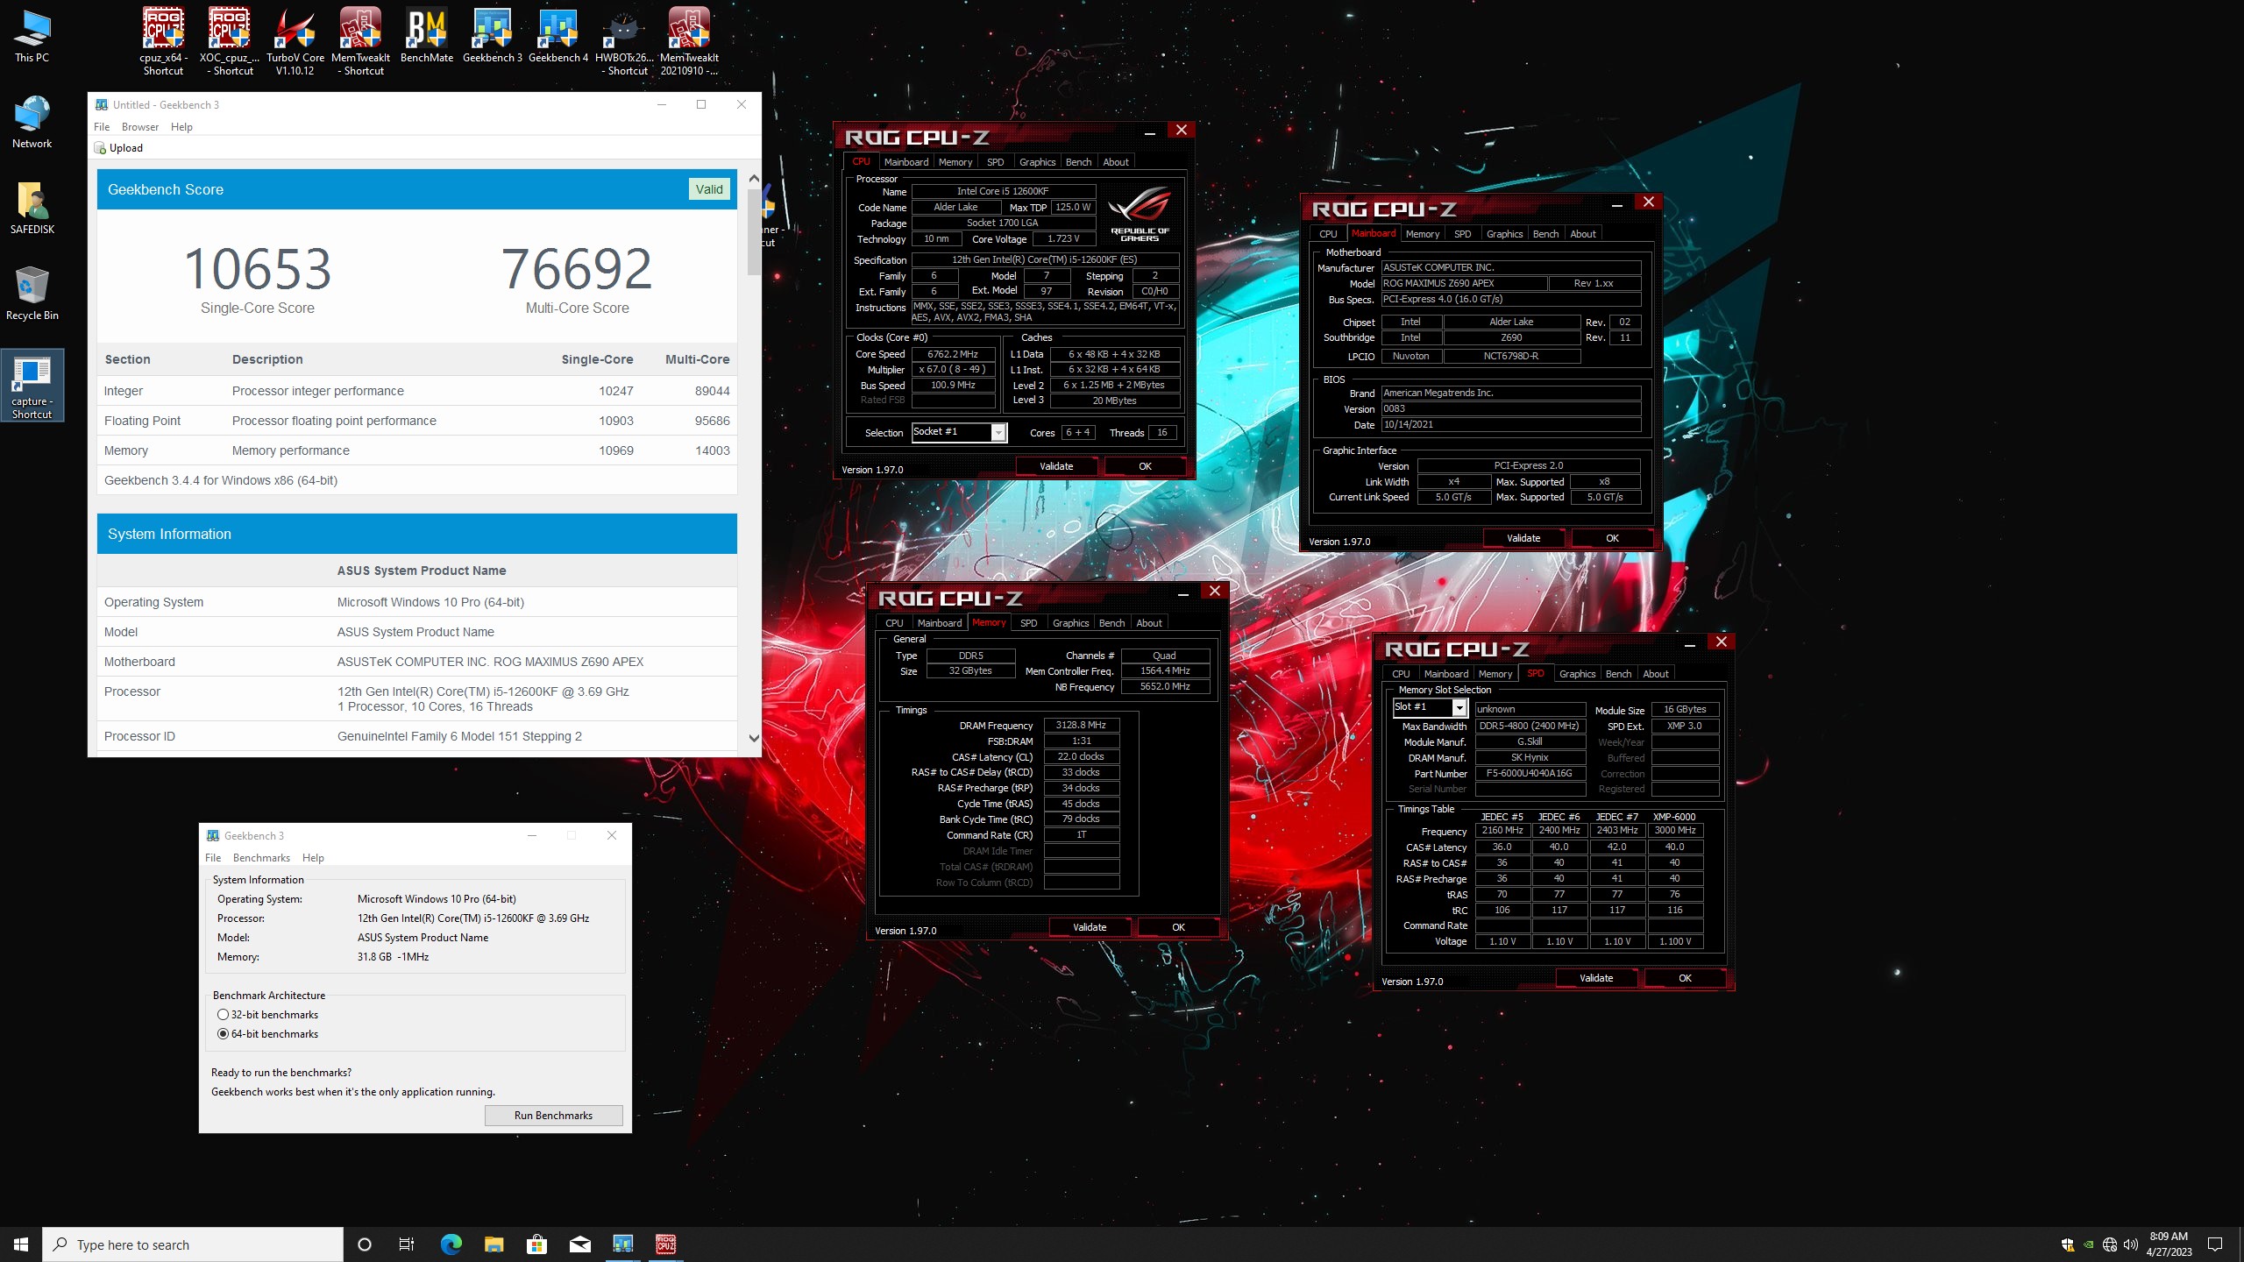Open Geekbench 3 desktop icon
The image size is (2244, 1262).
(x=493, y=35)
